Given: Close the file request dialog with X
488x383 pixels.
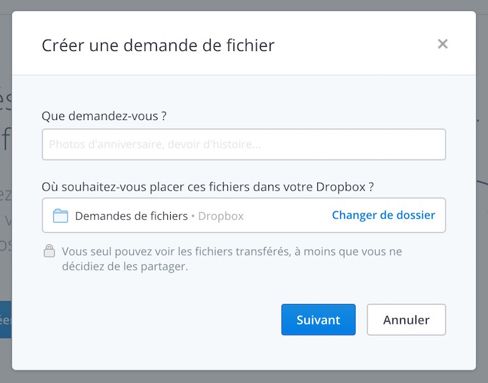Looking at the screenshot, I should 442,44.
